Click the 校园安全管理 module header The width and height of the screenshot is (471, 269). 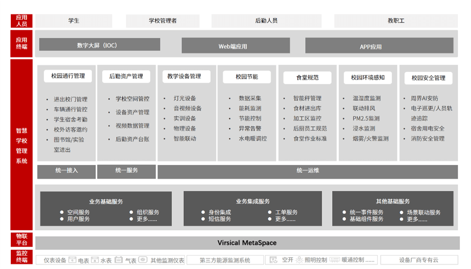click(428, 78)
